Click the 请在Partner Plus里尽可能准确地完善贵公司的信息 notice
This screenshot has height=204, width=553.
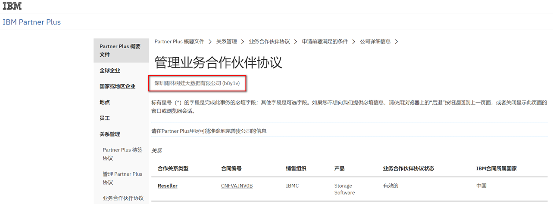point(209,131)
